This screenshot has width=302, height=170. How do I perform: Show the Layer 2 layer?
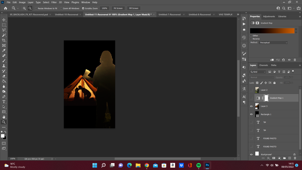[x=251, y=90]
